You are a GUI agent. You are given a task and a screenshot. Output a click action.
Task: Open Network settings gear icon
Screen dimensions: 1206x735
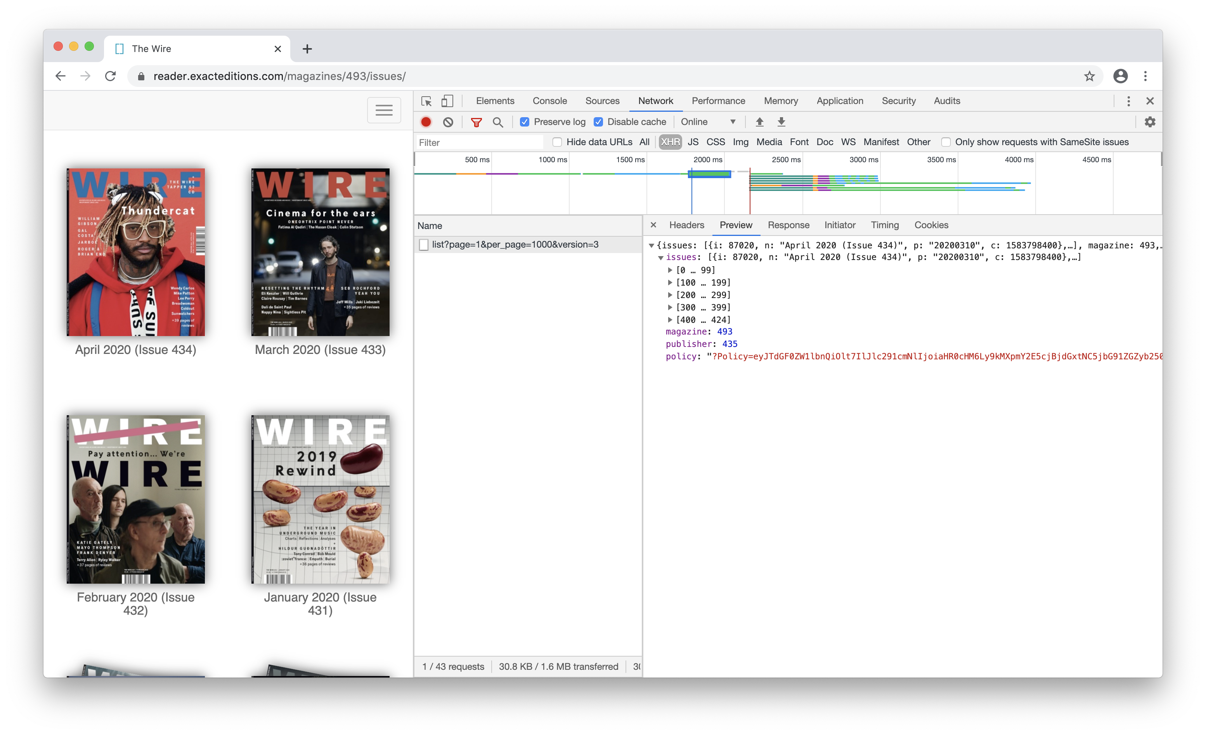pos(1150,122)
